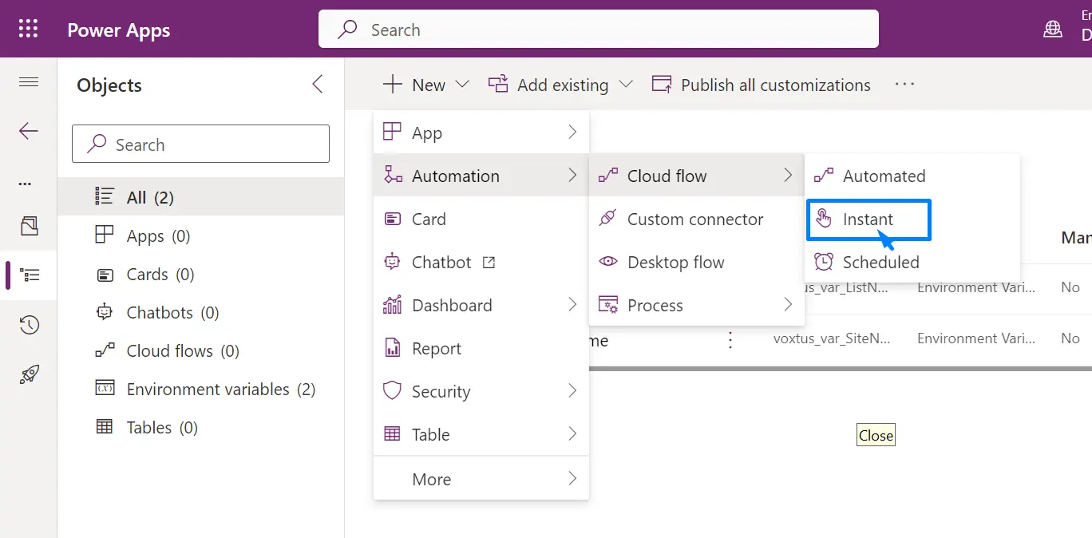1092x538 pixels.
Task: Choose Security in the New menu
Action: tap(481, 391)
